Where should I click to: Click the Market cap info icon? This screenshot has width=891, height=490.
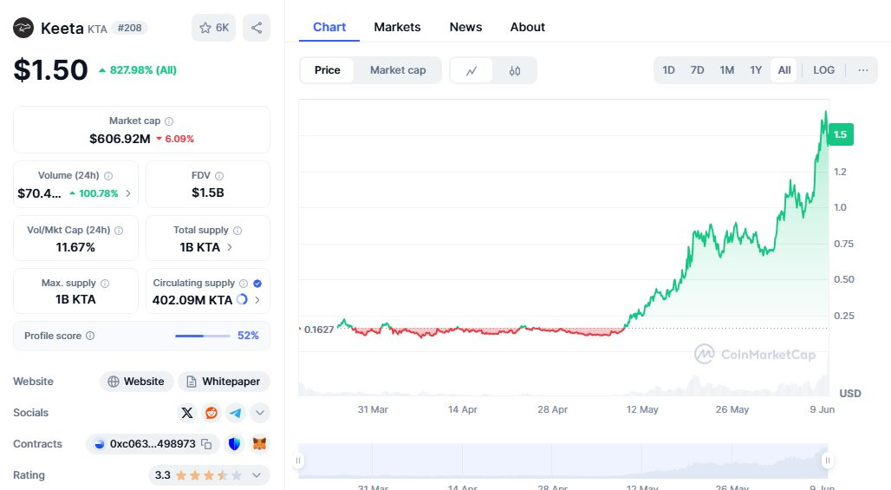[x=169, y=121]
